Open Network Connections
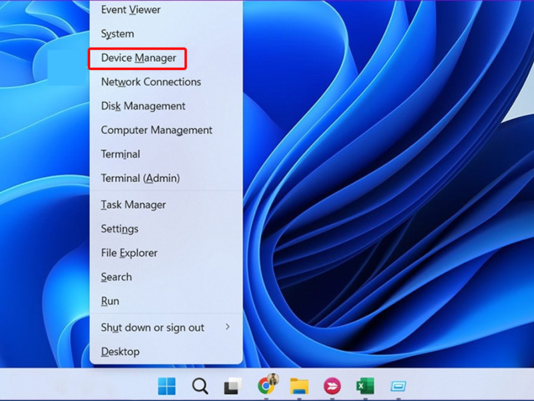The width and height of the screenshot is (534, 401). 151,82
